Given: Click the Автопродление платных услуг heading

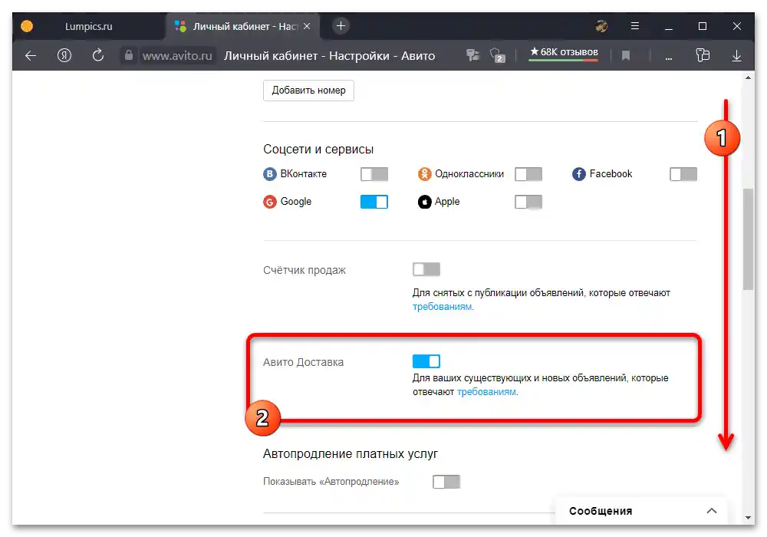Looking at the screenshot, I should (351, 454).
